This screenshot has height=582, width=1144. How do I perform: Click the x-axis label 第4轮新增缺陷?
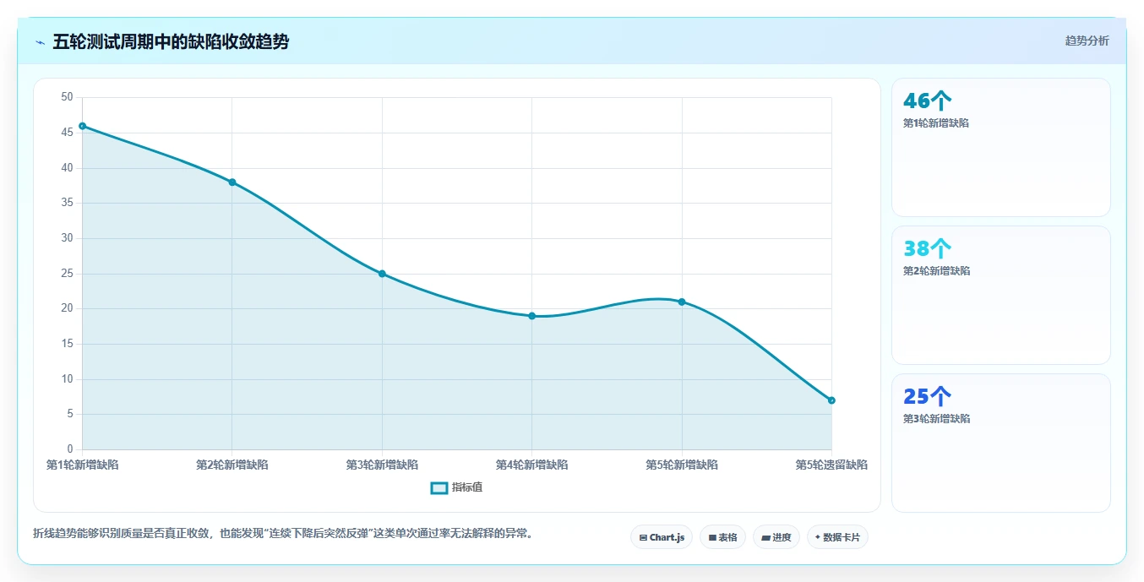pos(532,465)
